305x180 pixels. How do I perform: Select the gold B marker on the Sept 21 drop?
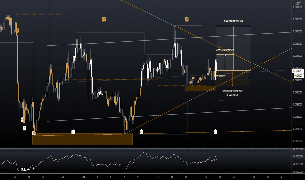click(17, 30)
